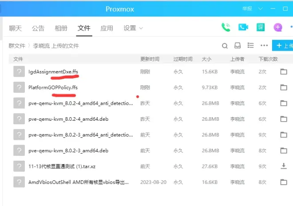293x206 pixels.
Task: Sort by 上传者 uploader column header
Action: pos(238,59)
